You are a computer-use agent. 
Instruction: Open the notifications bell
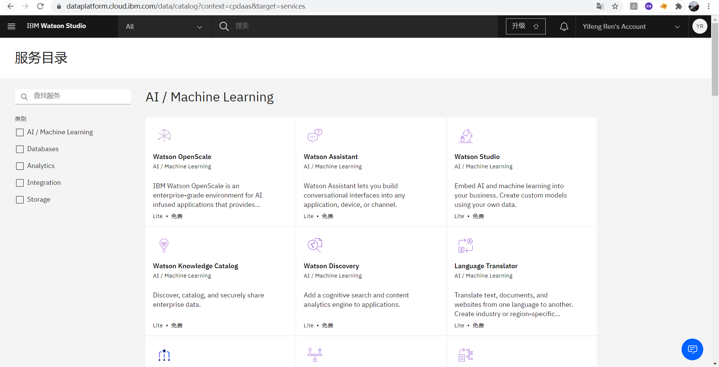[x=564, y=27]
